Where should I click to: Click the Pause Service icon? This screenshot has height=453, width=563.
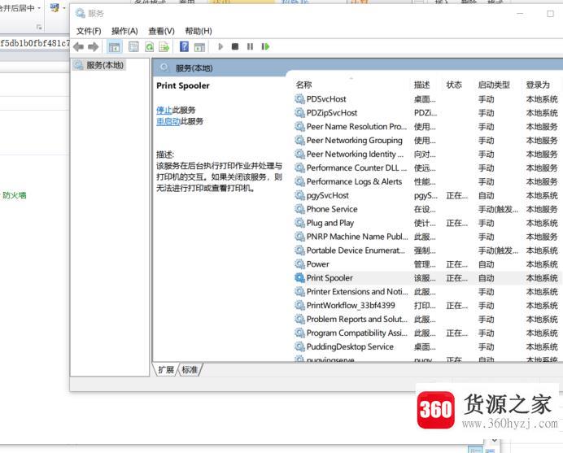pyautogui.click(x=251, y=46)
